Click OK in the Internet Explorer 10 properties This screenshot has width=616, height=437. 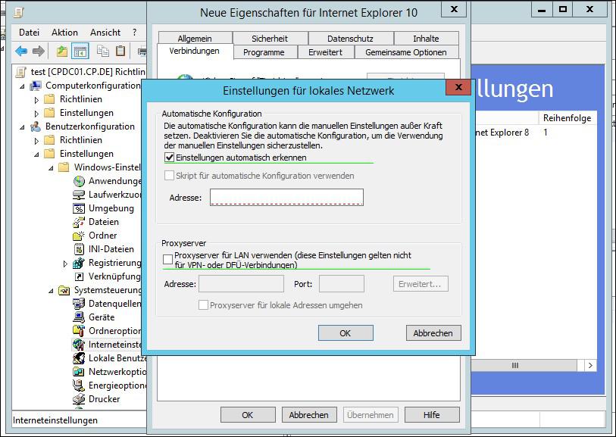248,414
